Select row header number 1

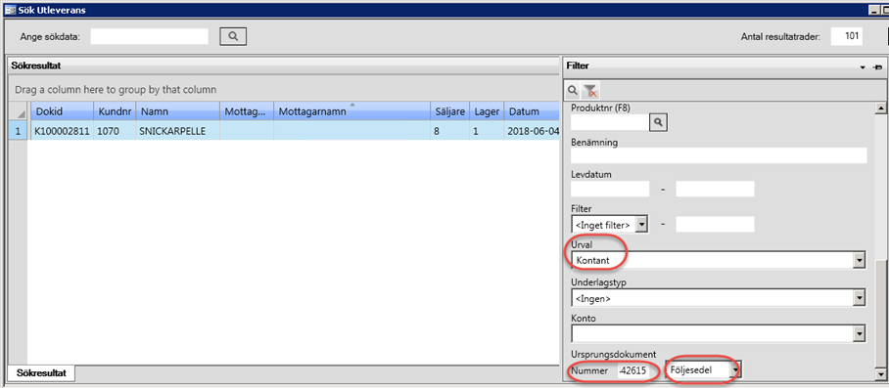(x=19, y=131)
